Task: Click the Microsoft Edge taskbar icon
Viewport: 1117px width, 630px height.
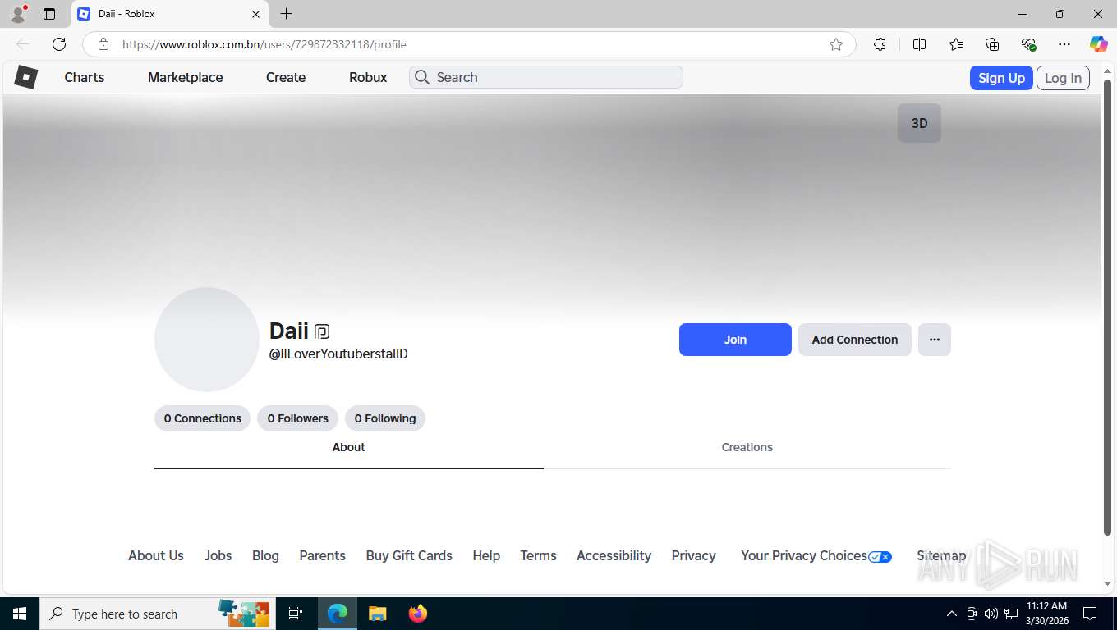Action: coord(338,614)
